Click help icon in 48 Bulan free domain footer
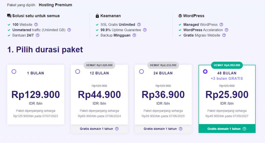This screenshot has width=265, height=143. pyautogui.click(x=244, y=129)
